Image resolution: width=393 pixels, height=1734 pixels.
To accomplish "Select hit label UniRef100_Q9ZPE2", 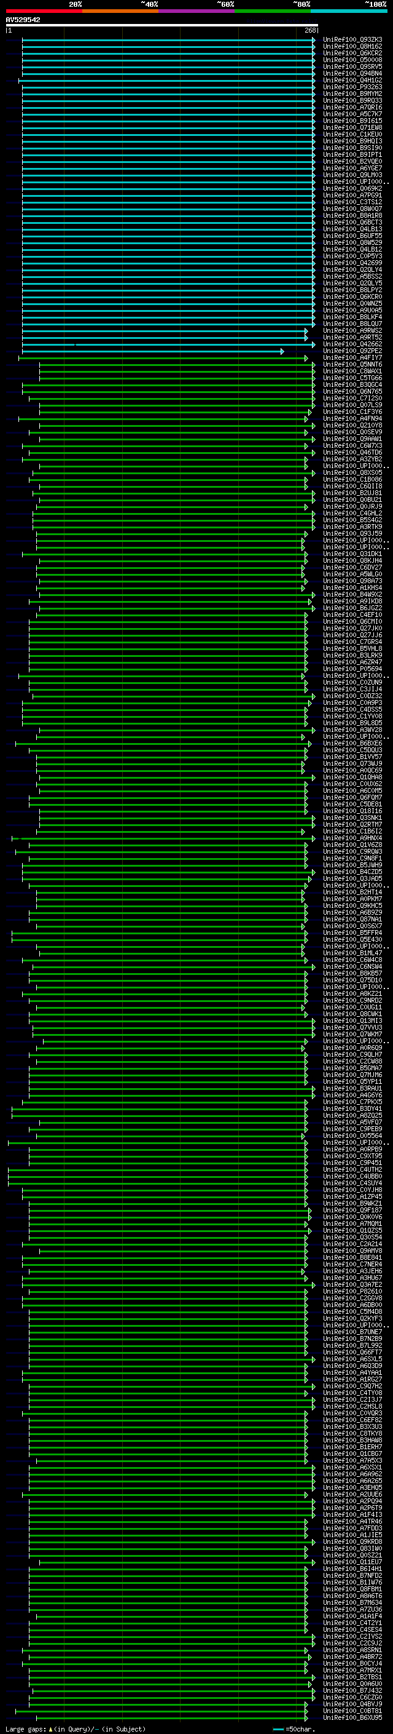I will [x=352, y=351].
